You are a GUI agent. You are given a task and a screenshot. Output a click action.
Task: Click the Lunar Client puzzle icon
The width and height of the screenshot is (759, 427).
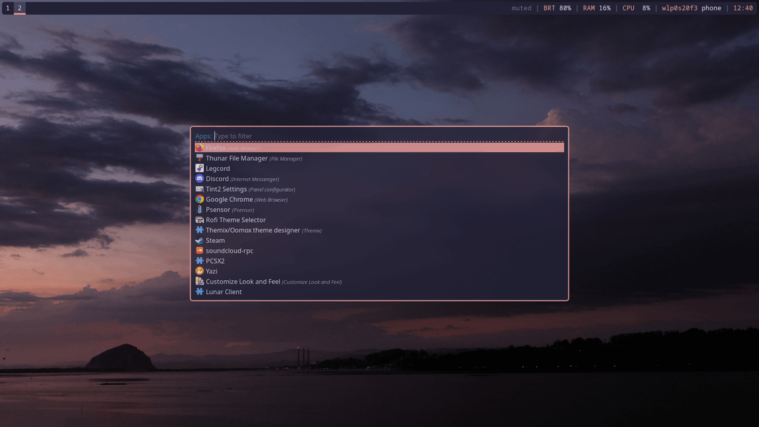click(x=199, y=292)
